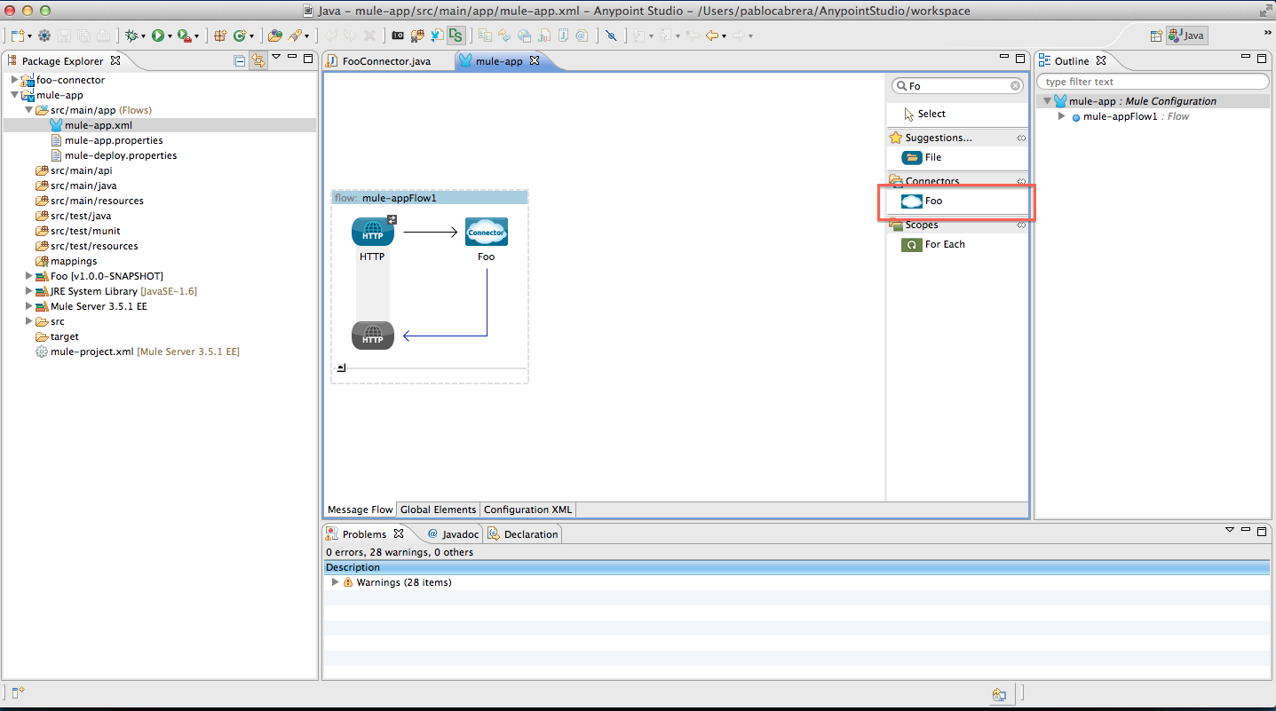This screenshot has width=1276, height=711.
Task: Expand the foo-connector project tree node
Action: tap(14, 80)
